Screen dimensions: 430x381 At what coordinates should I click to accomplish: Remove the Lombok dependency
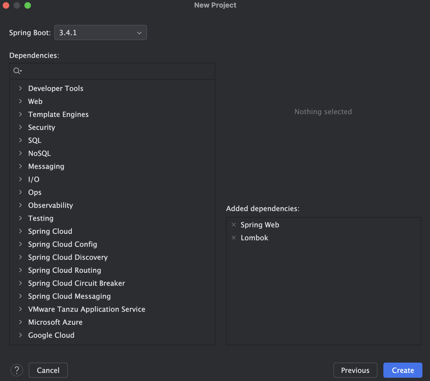(234, 238)
